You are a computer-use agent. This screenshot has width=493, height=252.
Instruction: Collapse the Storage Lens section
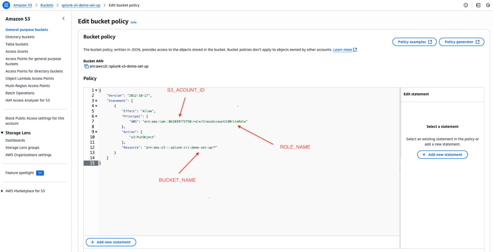(2, 133)
